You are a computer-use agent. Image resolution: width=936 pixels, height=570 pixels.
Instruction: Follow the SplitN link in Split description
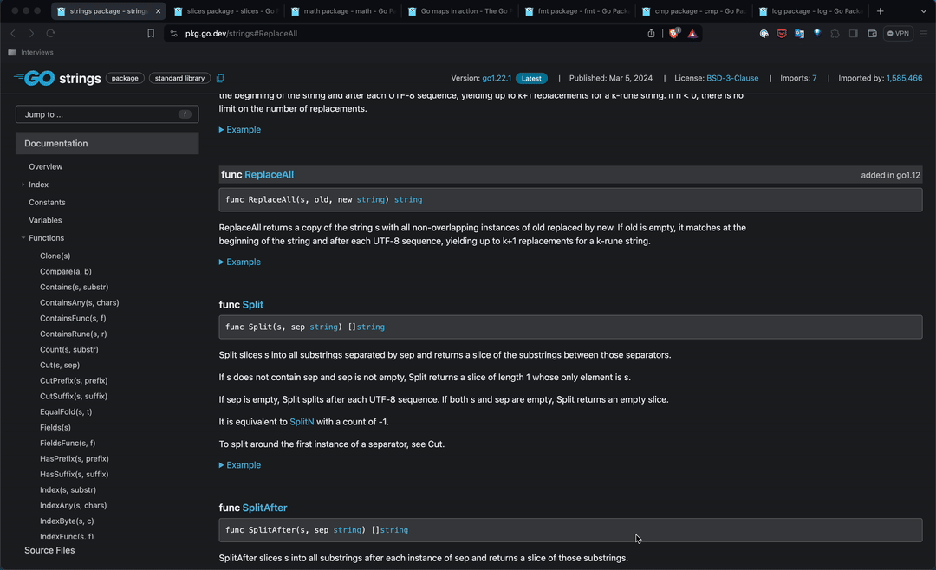coord(302,421)
